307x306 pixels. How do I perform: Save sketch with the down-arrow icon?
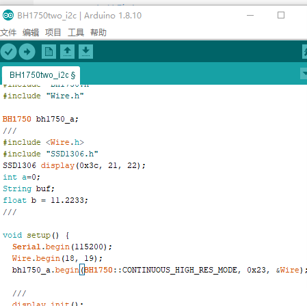[x=85, y=52]
